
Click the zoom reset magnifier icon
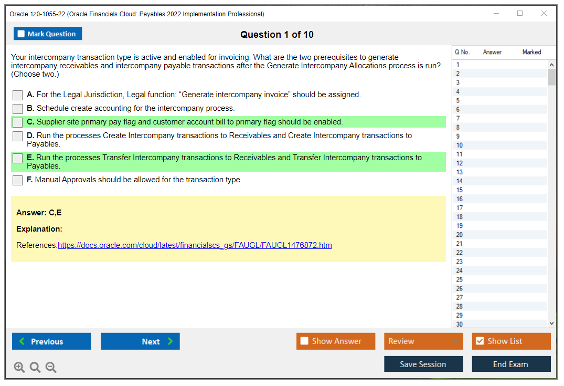point(35,368)
